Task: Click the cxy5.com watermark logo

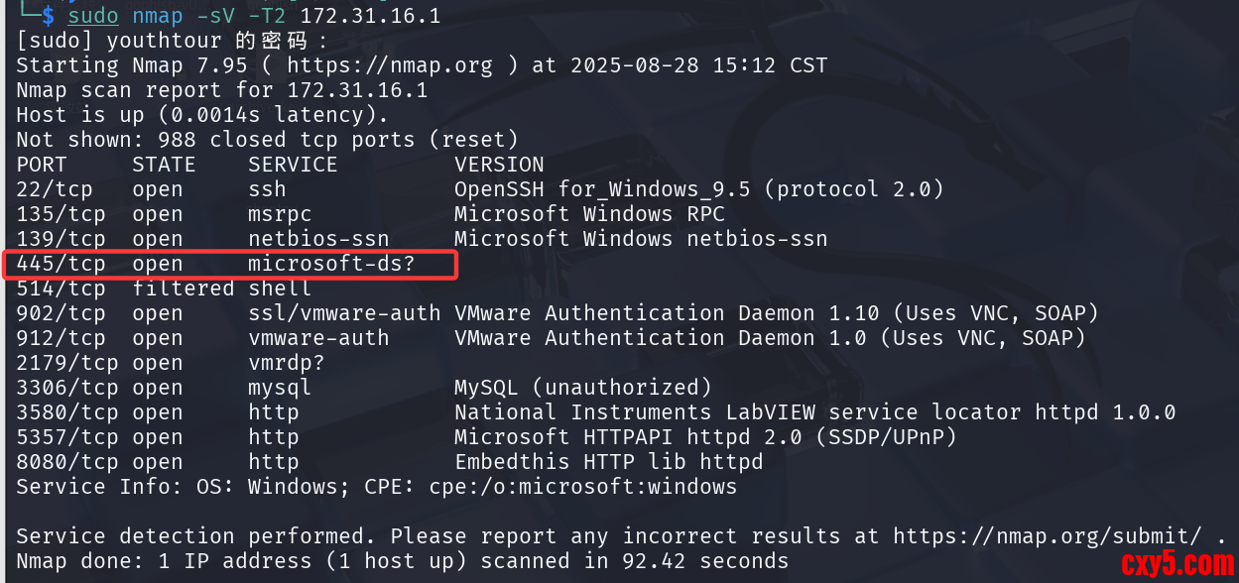Action: point(1177,563)
